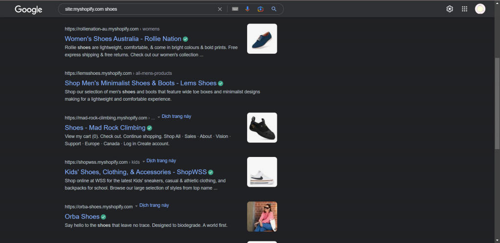The height and width of the screenshot is (243, 500).
Task: Click the verified badge beside Rollie Nation
Action: tap(185, 39)
